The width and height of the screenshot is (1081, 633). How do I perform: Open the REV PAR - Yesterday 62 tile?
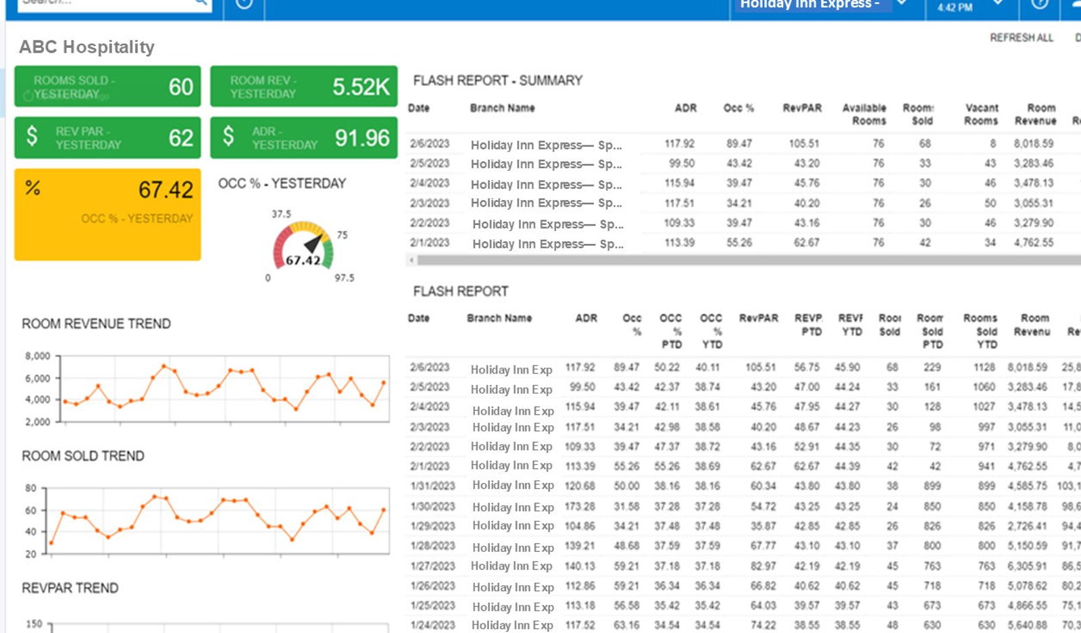pos(107,138)
